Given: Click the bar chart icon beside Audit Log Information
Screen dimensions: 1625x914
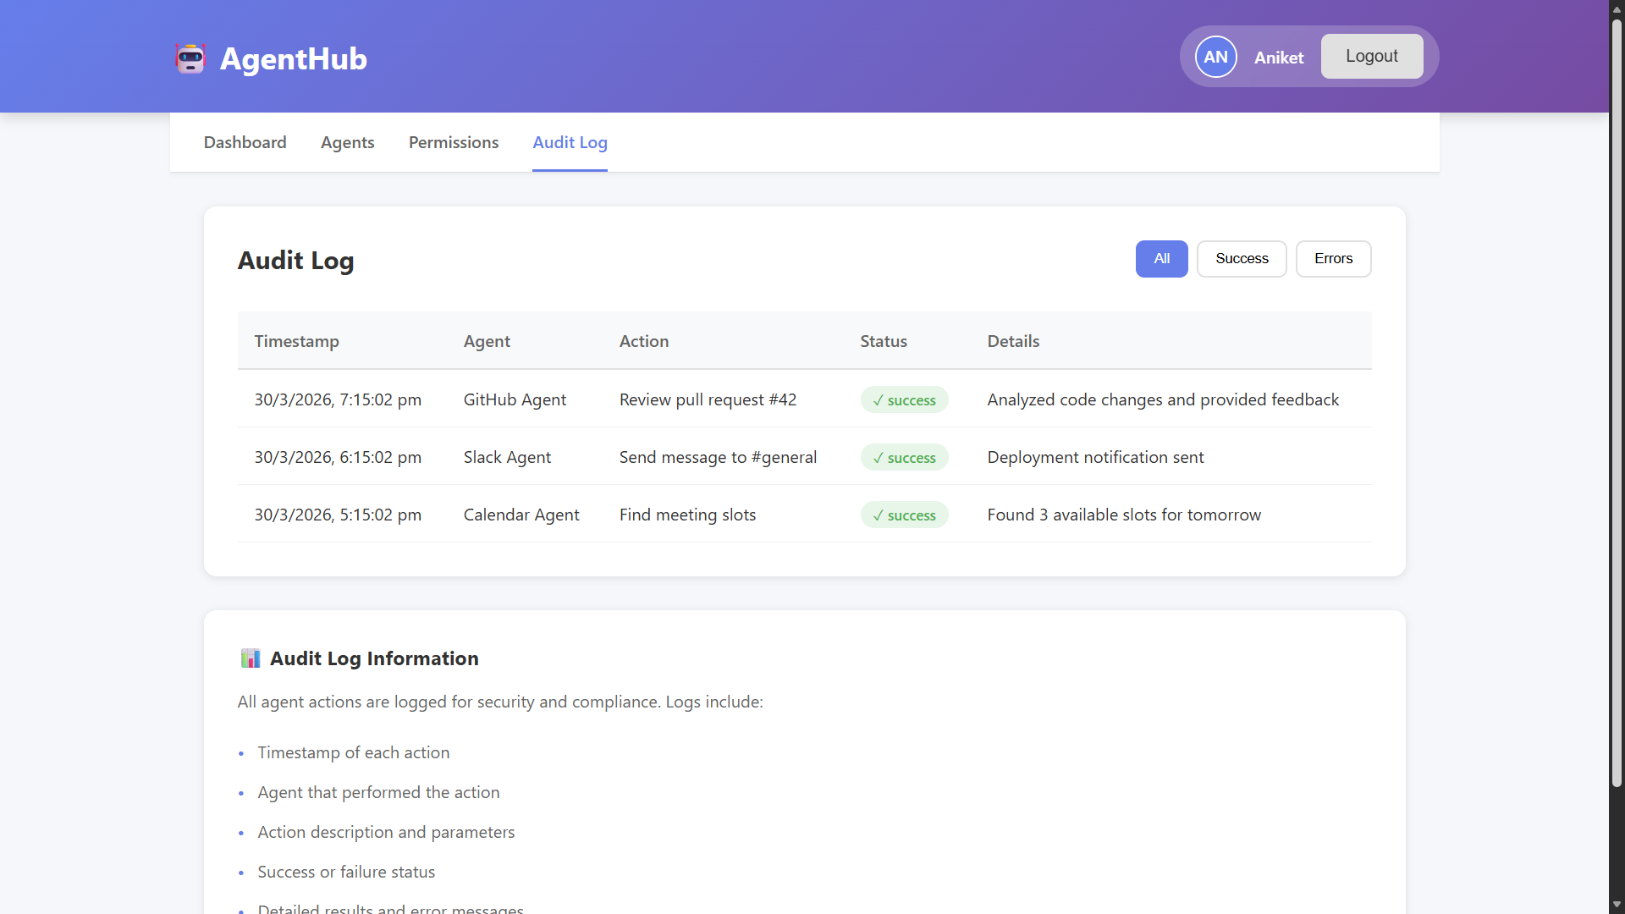Looking at the screenshot, I should coord(250,658).
